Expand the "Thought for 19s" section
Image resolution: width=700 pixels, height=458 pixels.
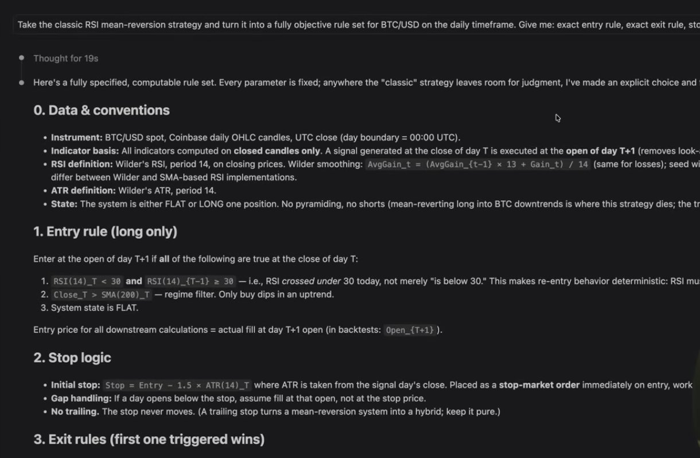[x=65, y=59]
